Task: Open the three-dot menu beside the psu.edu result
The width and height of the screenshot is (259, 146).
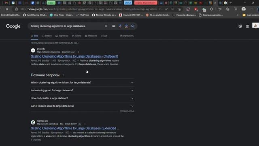Action: (79, 52)
